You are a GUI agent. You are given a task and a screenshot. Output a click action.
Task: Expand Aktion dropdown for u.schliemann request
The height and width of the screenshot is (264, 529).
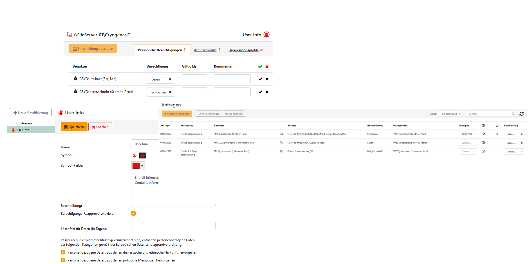[x=514, y=143]
